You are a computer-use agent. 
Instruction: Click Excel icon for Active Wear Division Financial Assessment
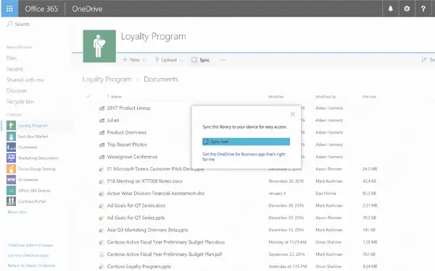point(101,194)
